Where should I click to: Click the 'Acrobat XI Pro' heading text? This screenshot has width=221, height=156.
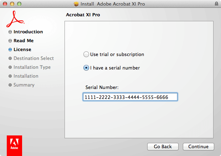83,15
